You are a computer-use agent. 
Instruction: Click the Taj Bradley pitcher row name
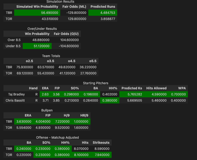16,94
